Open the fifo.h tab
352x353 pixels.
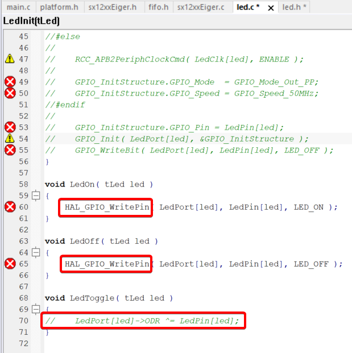pos(157,7)
